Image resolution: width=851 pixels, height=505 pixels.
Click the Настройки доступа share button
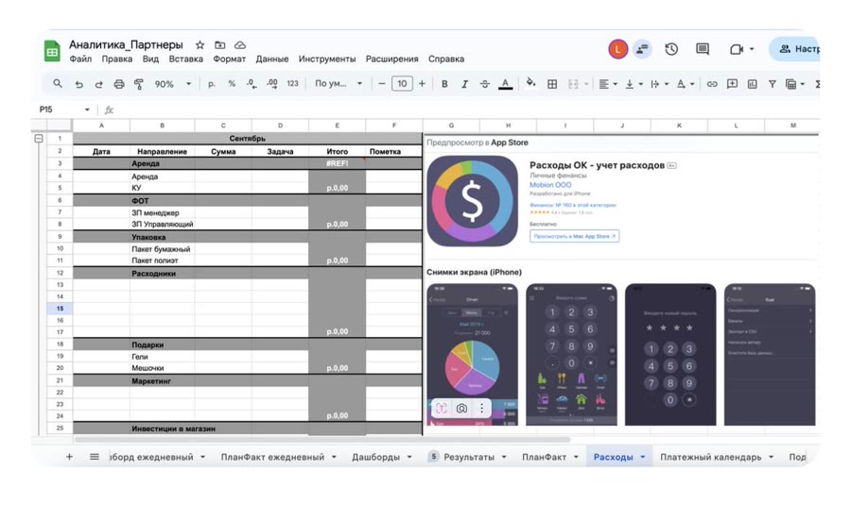coord(794,49)
